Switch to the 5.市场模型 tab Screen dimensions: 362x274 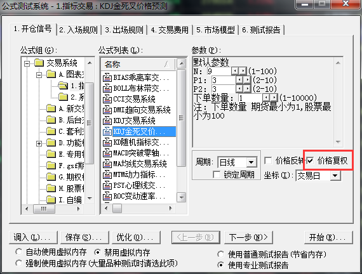(x=215, y=30)
